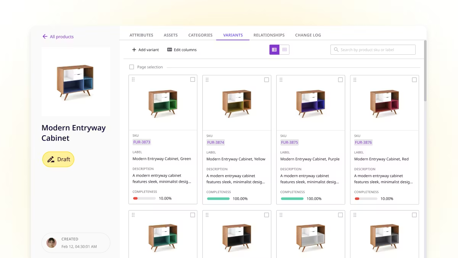Image resolution: width=458 pixels, height=258 pixels.
Task: Click the back arrow beside All products
Action: [x=45, y=37]
